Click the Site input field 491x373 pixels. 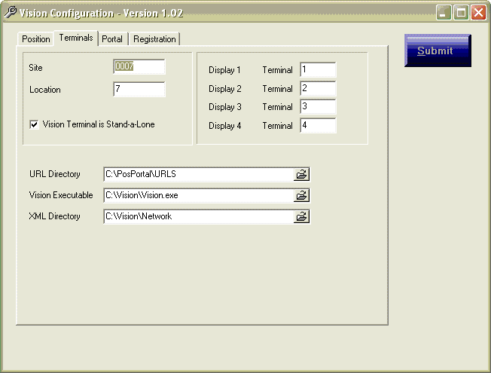point(139,67)
